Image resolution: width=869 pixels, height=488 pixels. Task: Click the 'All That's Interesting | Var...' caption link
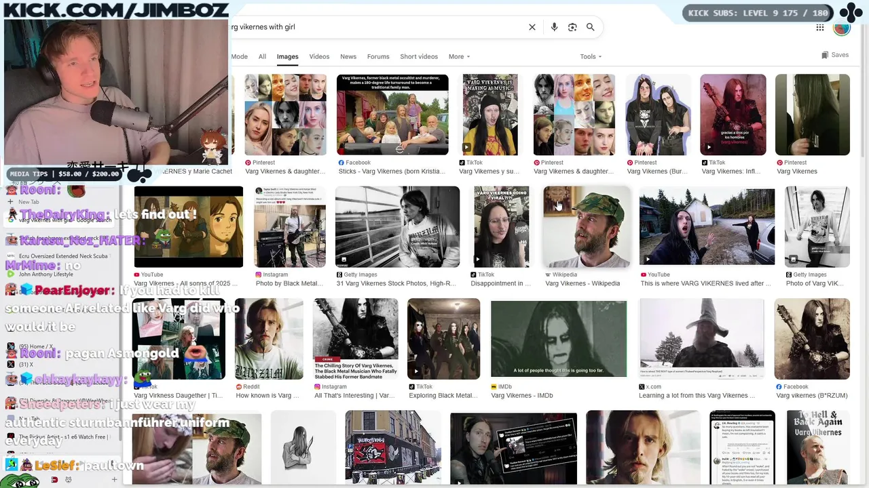354,395
